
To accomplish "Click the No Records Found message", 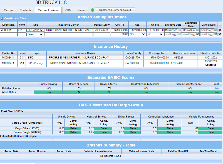I will pos(111,156).
